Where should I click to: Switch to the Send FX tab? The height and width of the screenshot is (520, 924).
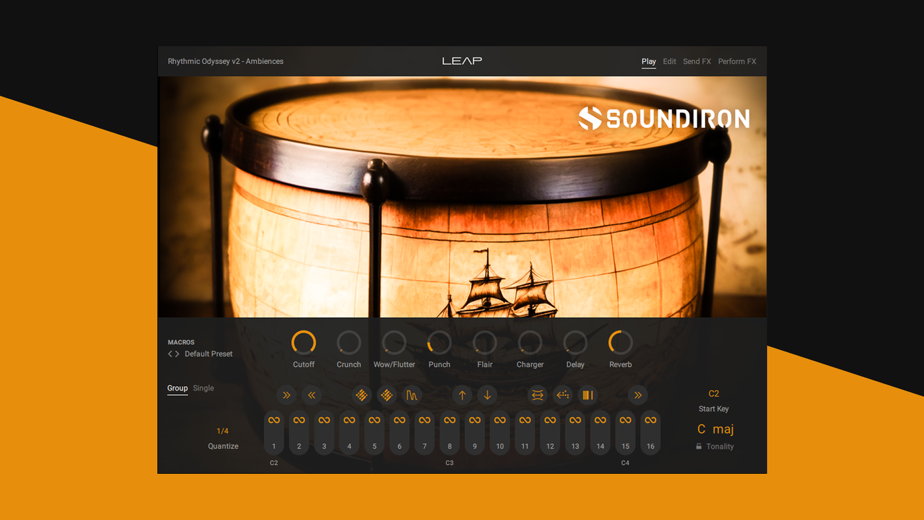tap(697, 61)
